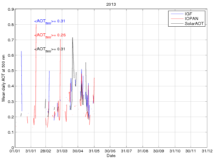The image size is (214, 160).
Task: Click the 0.9 y-axis tick label
Action: 10,9
